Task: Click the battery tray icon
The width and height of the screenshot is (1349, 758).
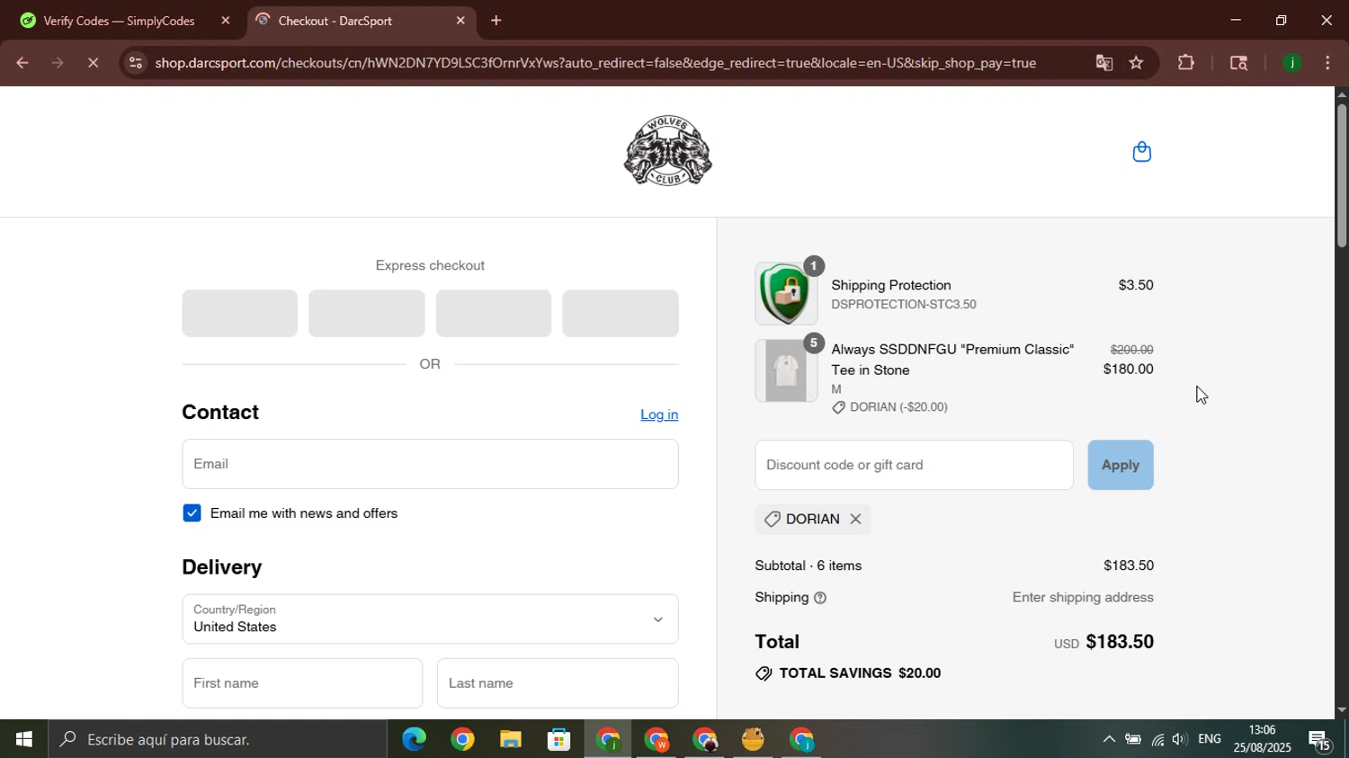Action: tap(1133, 739)
